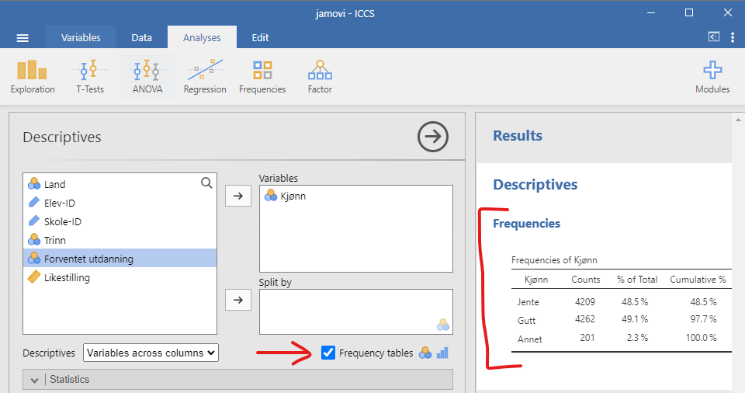Open the Modules plus menu
This screenshot has height=393, width=745.
point(712,77)
